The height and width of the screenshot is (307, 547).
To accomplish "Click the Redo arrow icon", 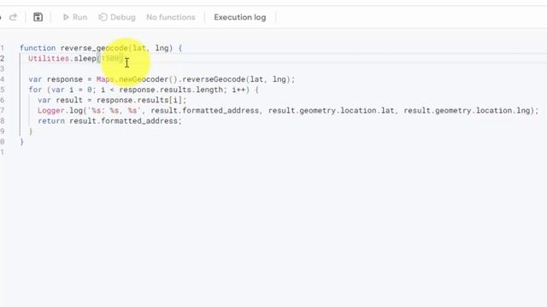I will (x=14, y=17).
